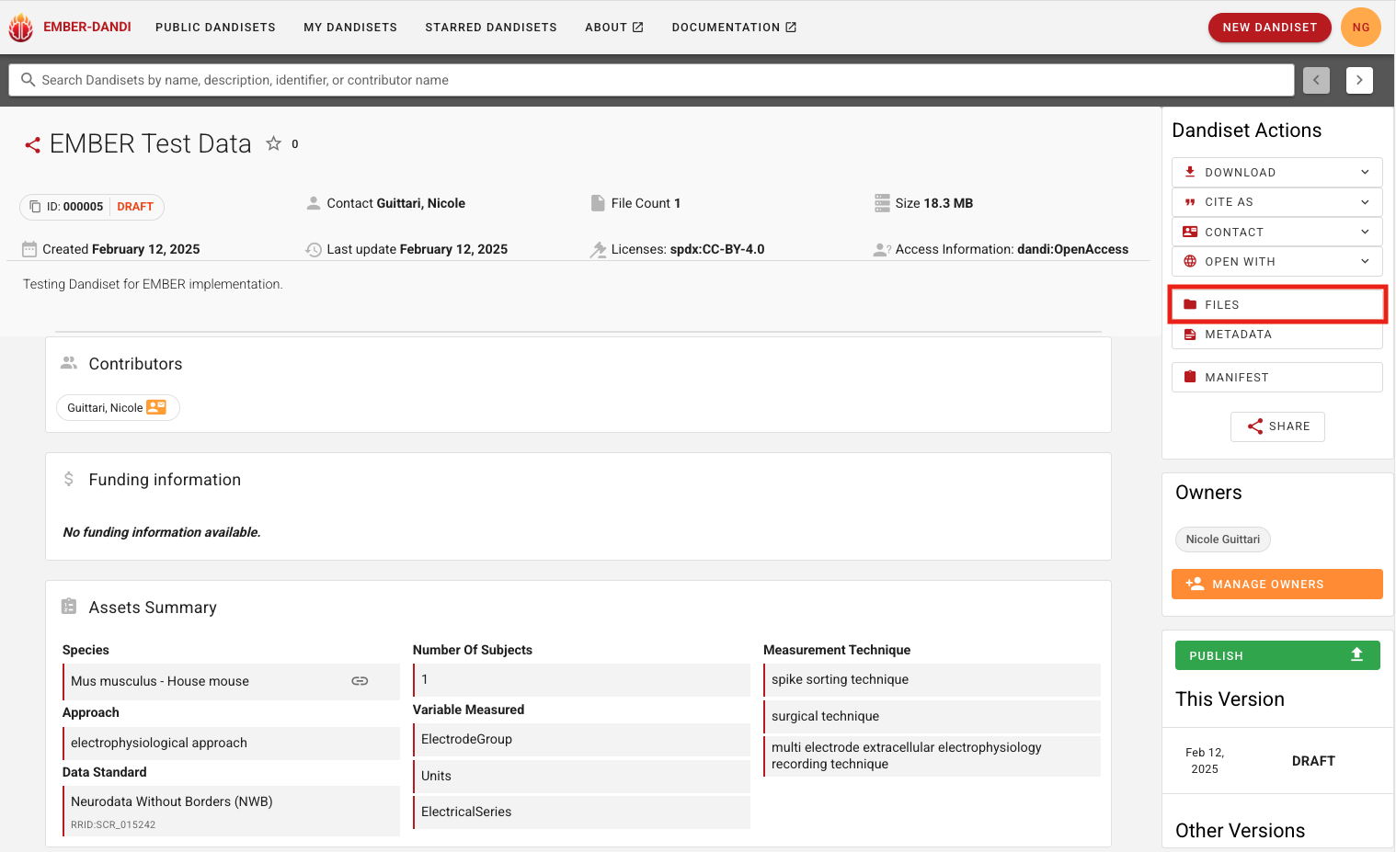The width and height of the screenshot is (1396, 852).
Task: Click 'No funding information available.' text
Action: point(162,532)
